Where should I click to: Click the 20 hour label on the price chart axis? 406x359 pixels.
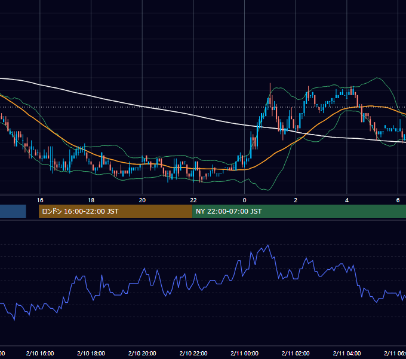click(142, 200)
